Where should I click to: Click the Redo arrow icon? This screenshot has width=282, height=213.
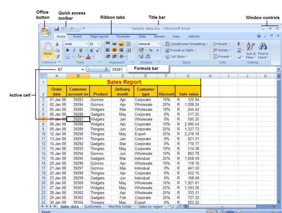pyautogui.click(x=72, y=28)
